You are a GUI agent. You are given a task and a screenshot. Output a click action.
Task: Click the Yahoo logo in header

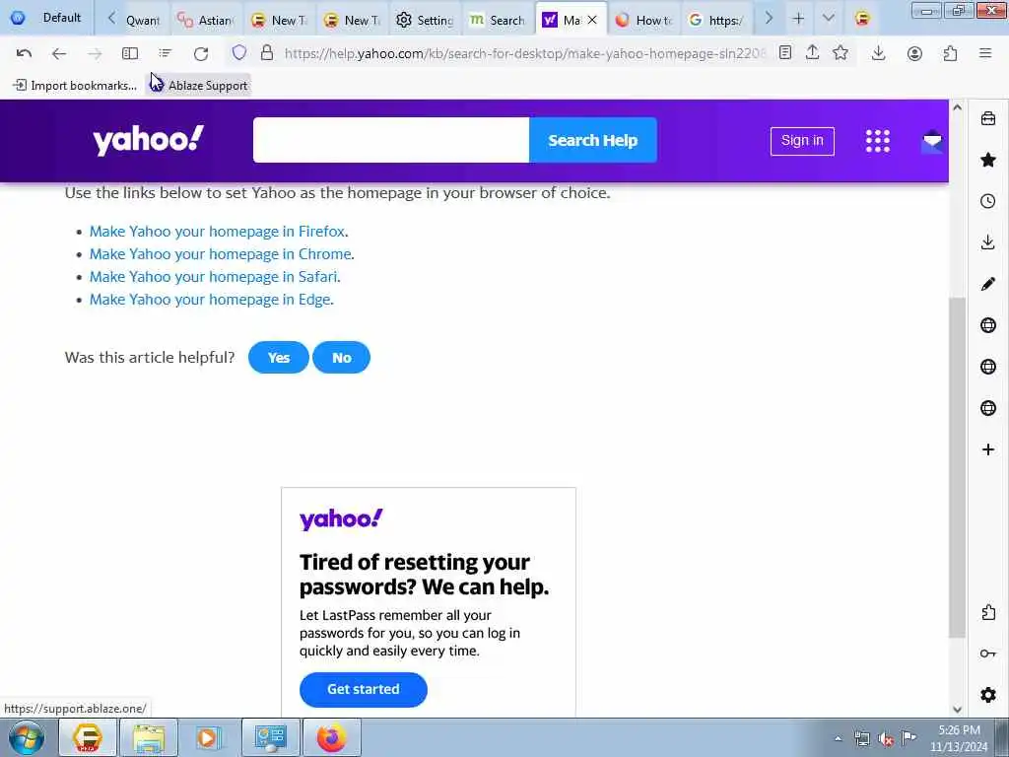pos(148,140)
